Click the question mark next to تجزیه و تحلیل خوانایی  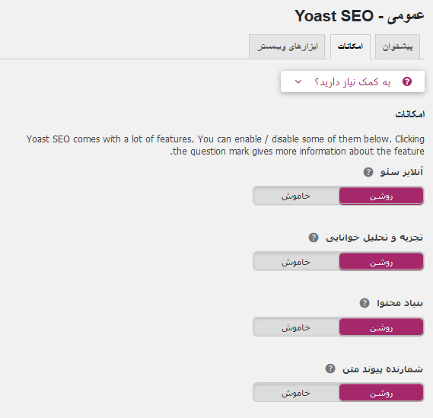pos(314,238)
